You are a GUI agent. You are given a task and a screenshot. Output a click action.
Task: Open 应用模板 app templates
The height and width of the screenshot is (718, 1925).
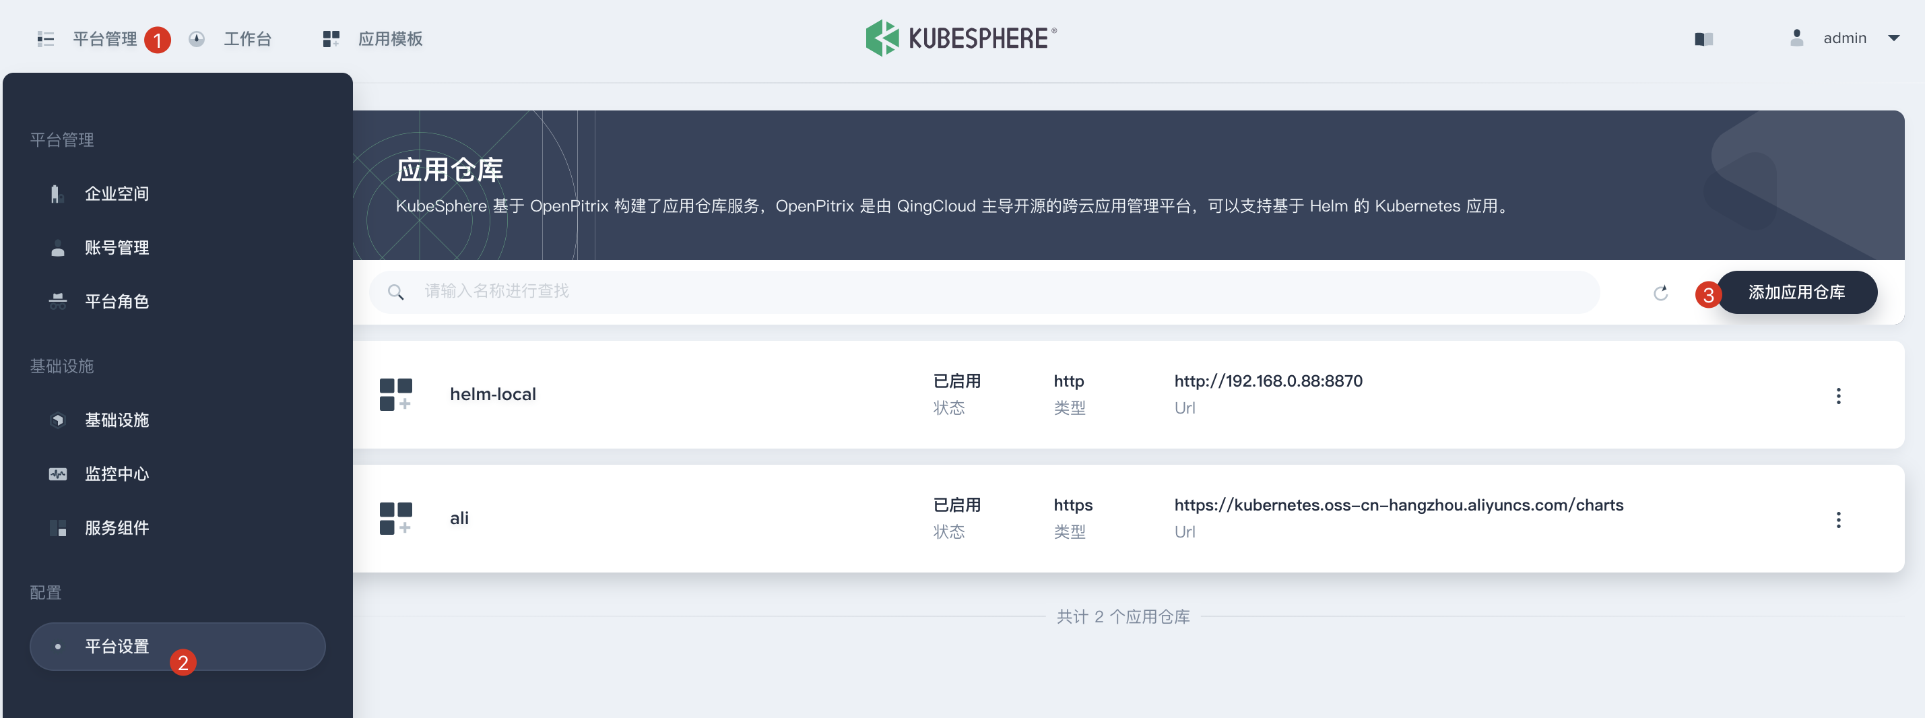tap(390, 39)
